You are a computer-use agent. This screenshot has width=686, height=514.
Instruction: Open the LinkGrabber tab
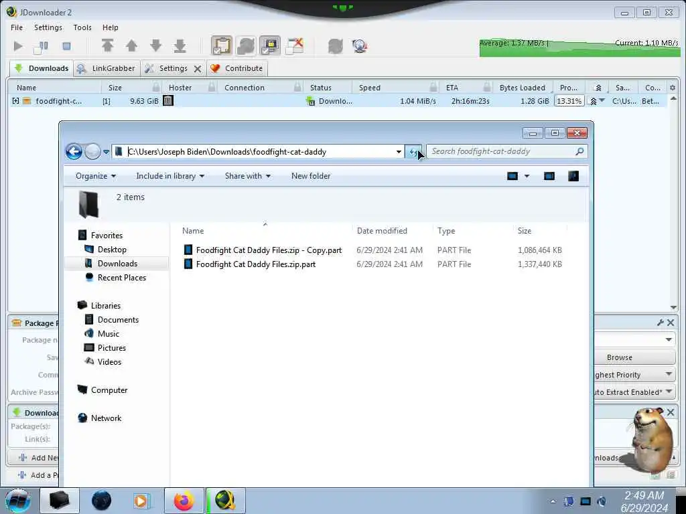click(x=107, y=68)
